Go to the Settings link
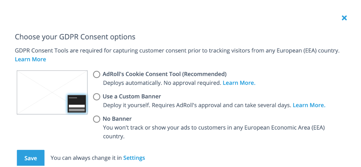The image size is (361, 167). (x=134, y=158)
